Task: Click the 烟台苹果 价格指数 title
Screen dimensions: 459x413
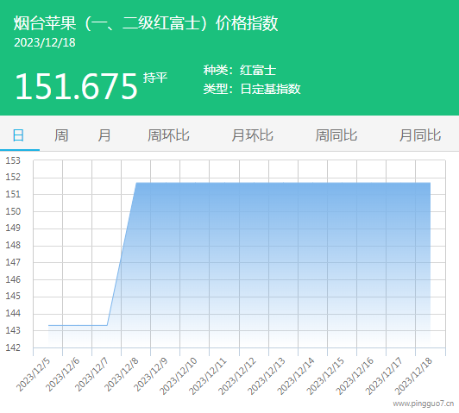Action: 146,23
